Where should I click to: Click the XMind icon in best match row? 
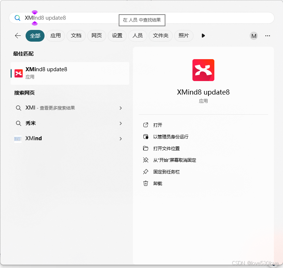19,73
